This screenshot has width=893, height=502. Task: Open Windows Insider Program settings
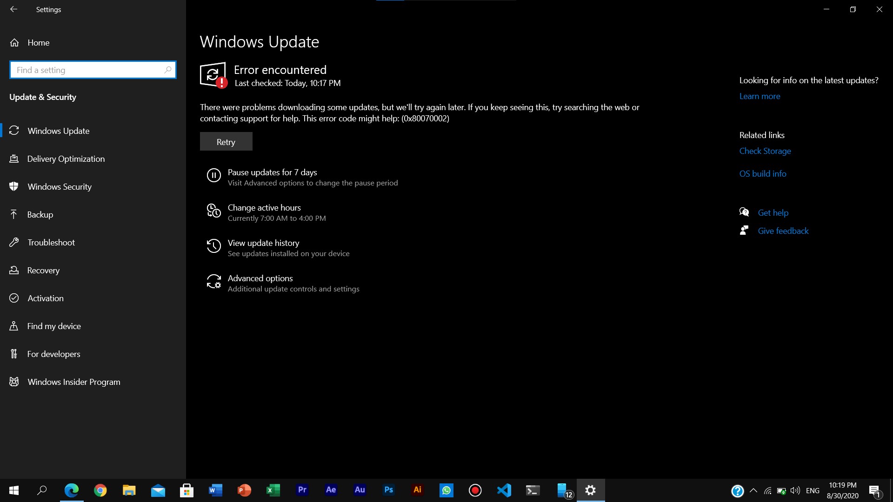click(x=93, y=382)
